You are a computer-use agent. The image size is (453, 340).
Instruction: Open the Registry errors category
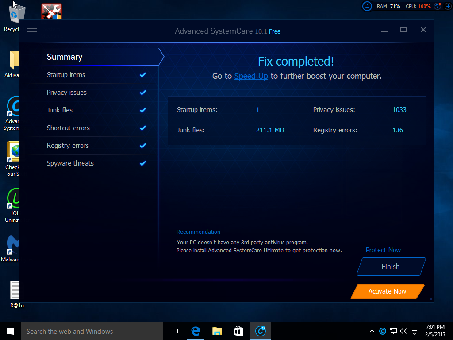pyautogui.click(x=96, y=146)
